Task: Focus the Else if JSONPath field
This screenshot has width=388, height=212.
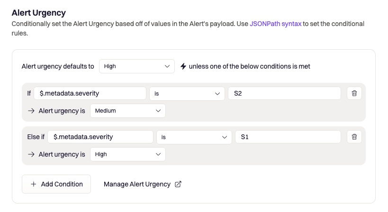Action: point(100,137)
